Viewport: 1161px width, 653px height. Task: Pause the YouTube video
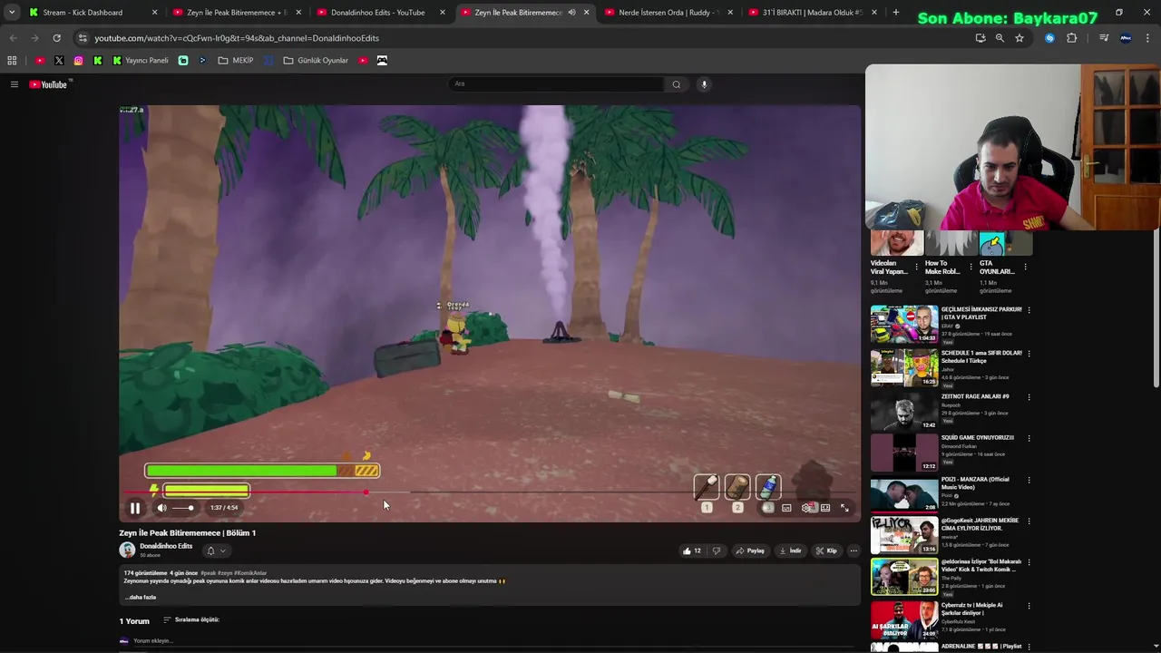pyautogui.click(x=135, y=508)
